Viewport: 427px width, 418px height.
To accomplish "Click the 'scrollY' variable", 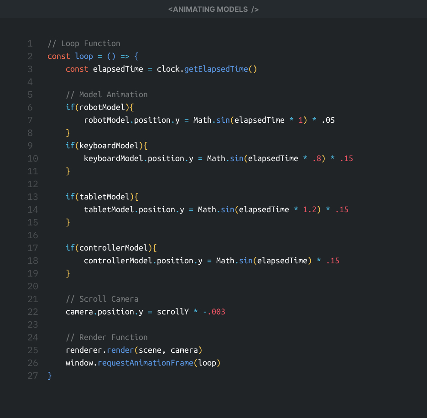I will 172,312.
